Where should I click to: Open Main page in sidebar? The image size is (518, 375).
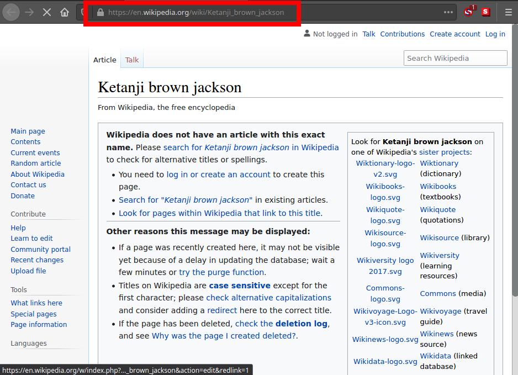[28, 131]
